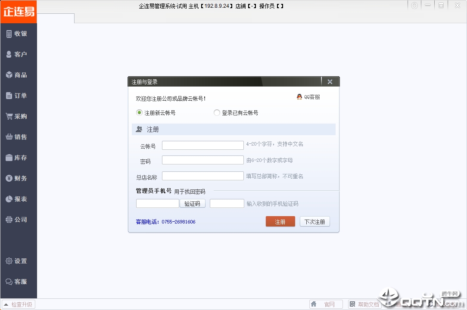Open the 订单 orders module

(x=17, y=96)
